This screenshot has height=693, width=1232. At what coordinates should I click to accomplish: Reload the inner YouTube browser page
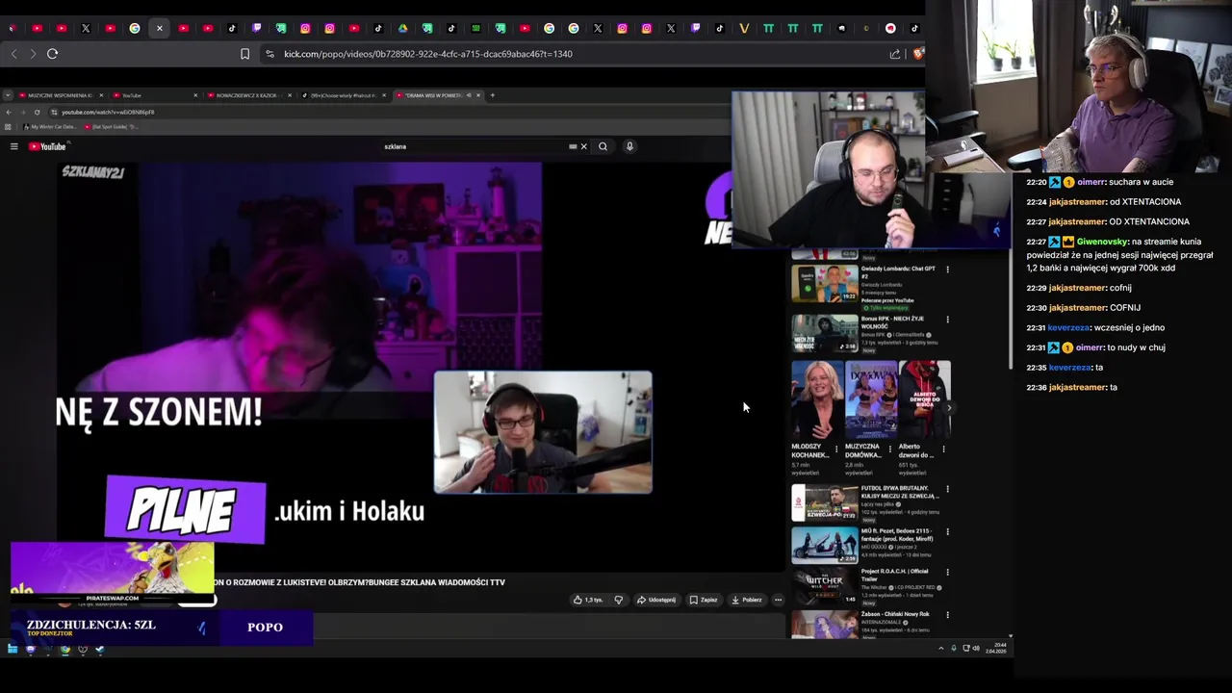(x=38, y=112)
